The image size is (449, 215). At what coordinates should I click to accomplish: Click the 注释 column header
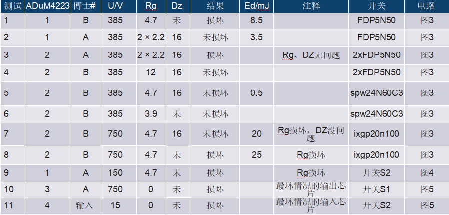pyautogui.click(x=311, y=6)
